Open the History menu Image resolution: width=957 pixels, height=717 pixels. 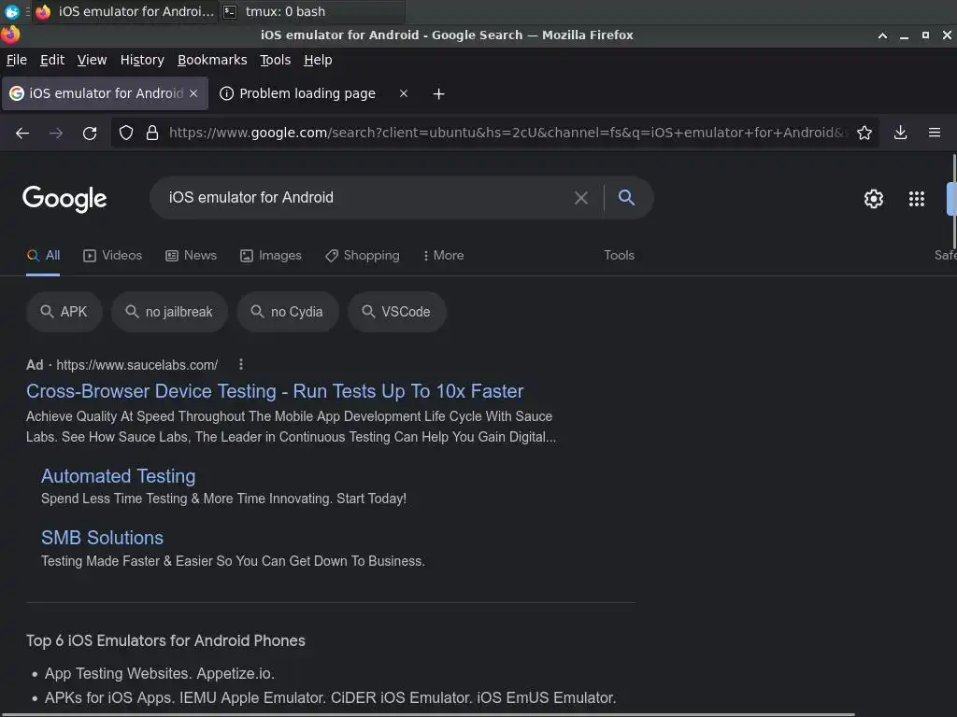pyautogui.click(x=142, y=60)
